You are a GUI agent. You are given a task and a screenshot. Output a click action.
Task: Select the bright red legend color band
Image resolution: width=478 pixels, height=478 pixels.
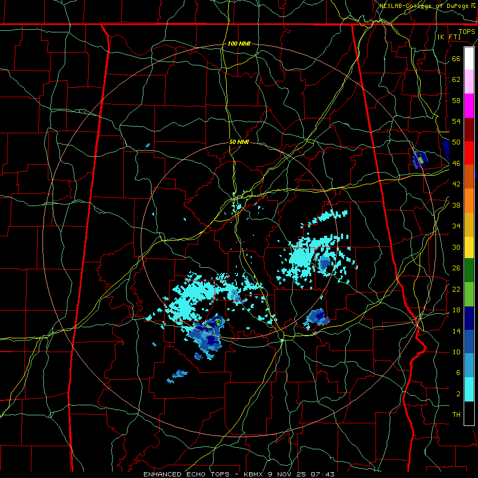pyautogui.click(x=469, y=153)
